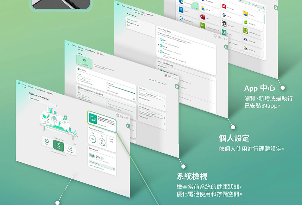Click the System Info icon in Checkup window

(x=156, y=81)
